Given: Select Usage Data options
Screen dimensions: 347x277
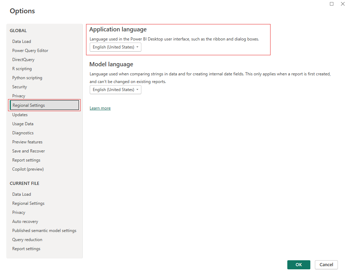Looking at the screenshot, I should [23, 124].
